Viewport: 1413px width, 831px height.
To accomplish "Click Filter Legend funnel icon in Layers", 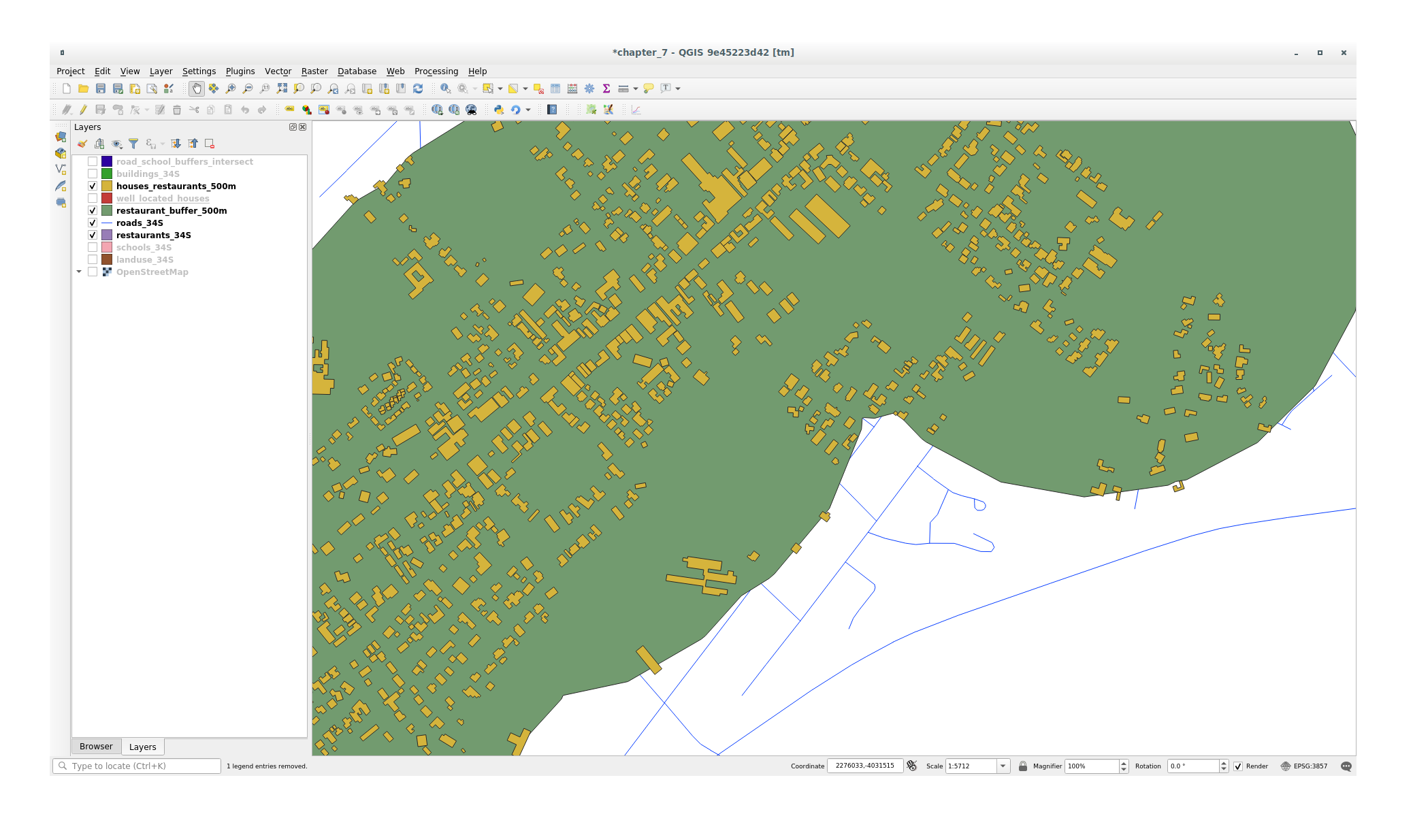I will pyautogui.click(x=133, y=144).
